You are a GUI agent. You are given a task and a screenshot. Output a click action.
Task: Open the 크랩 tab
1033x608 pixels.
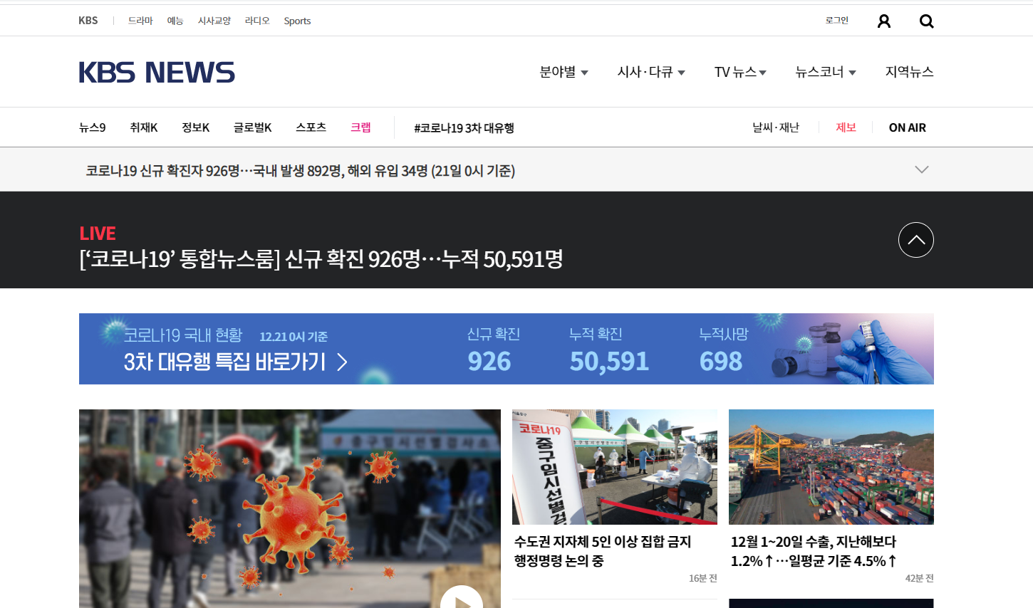[x=360, y=127]
